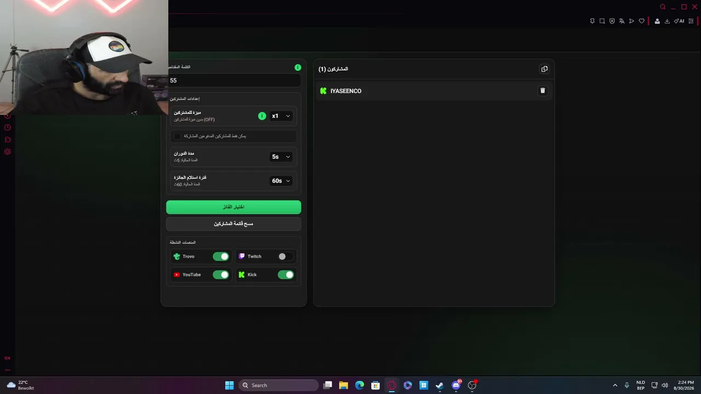Activate the snapshot selection tool

click(602, 21)
